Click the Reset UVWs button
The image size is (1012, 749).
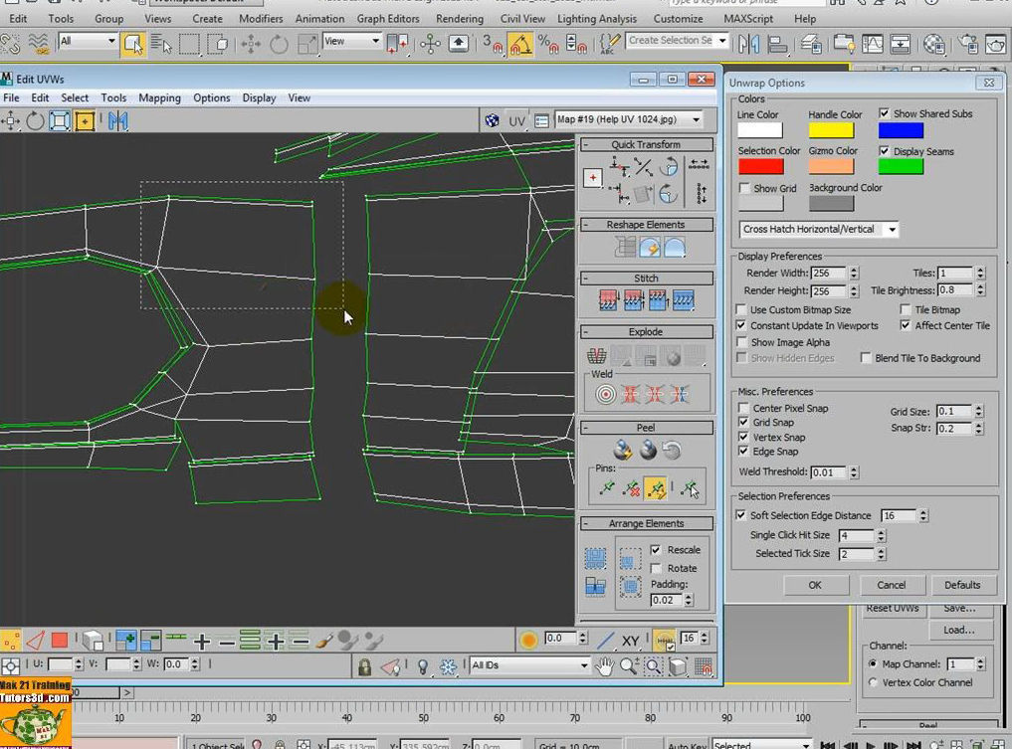[893, 609]
